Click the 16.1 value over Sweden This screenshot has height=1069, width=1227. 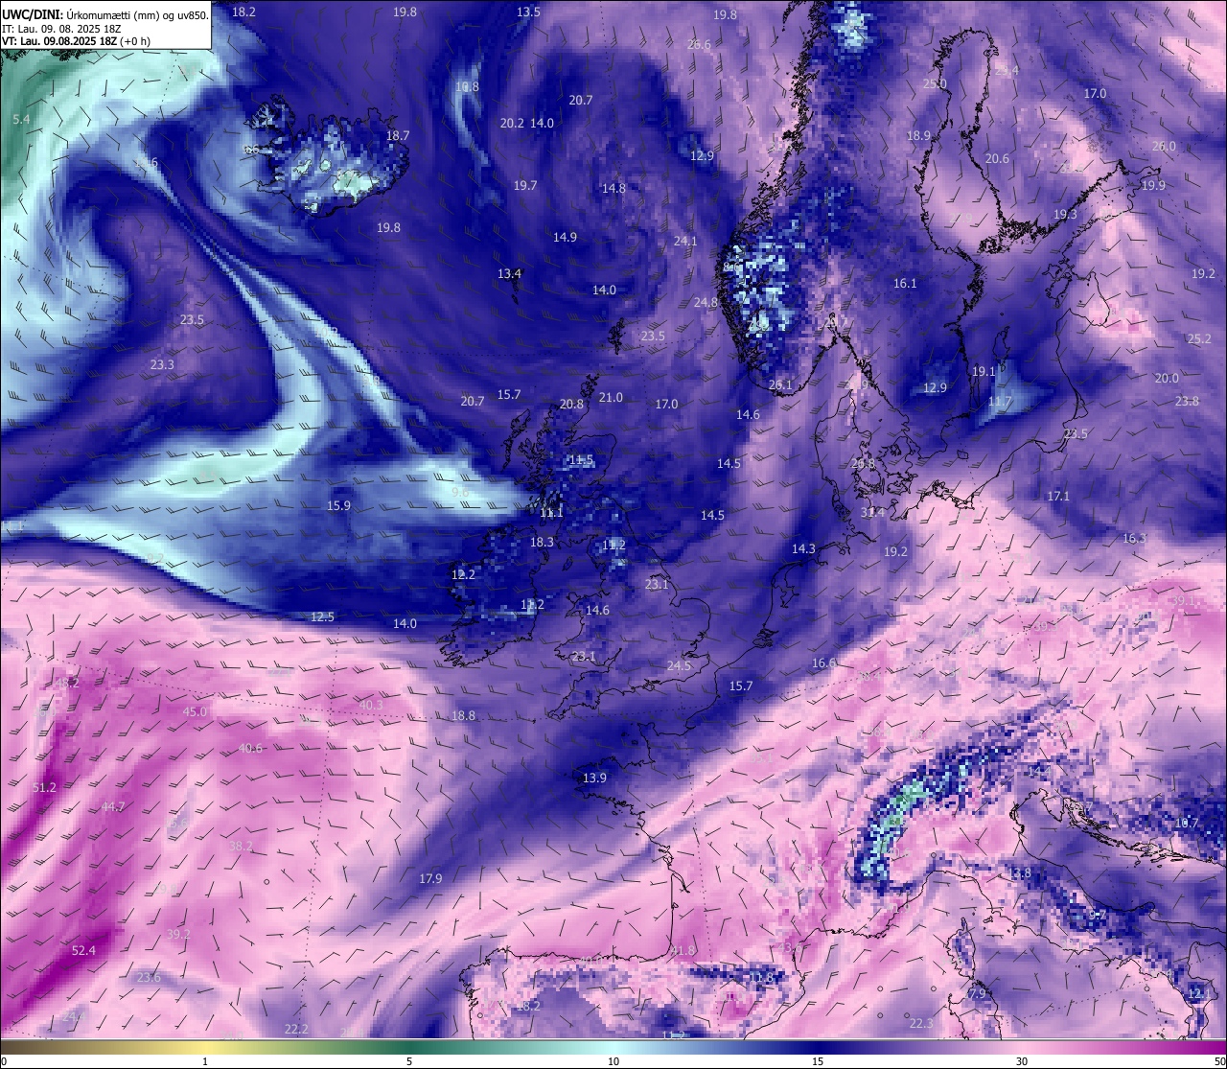[905, 283]
